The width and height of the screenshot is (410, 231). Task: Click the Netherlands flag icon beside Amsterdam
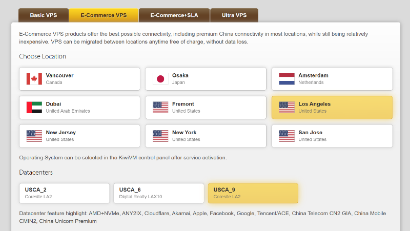[x=287, y=79]
